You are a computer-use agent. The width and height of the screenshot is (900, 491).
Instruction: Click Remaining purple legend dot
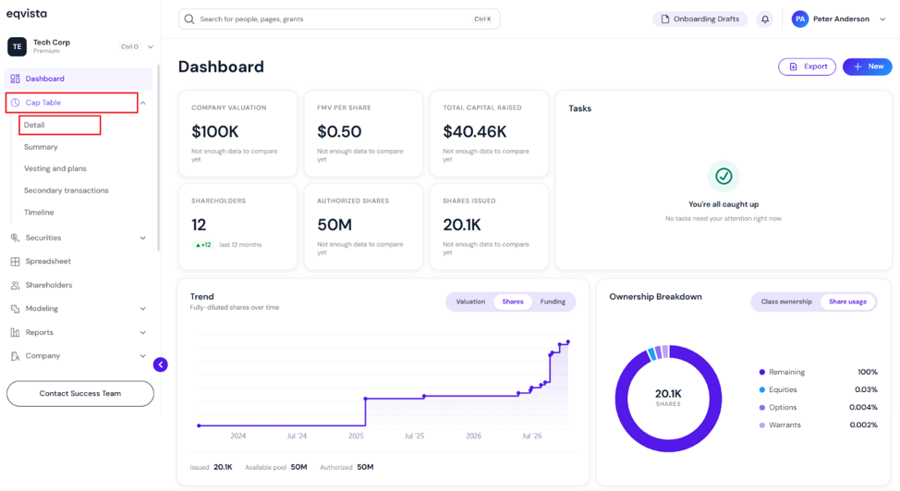pos(762,372)
